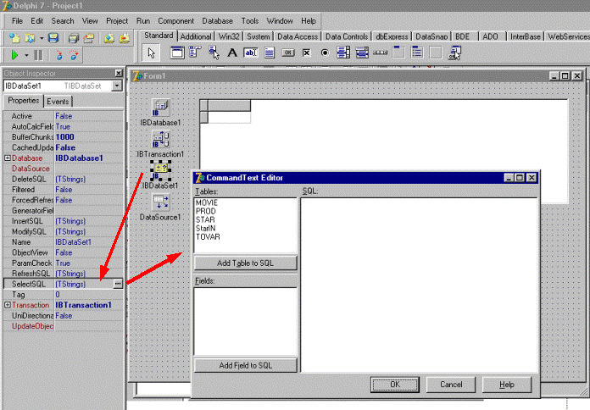Click the Save toolbar icon
This screenshot has width=590, height=410.
click(53, 38)
